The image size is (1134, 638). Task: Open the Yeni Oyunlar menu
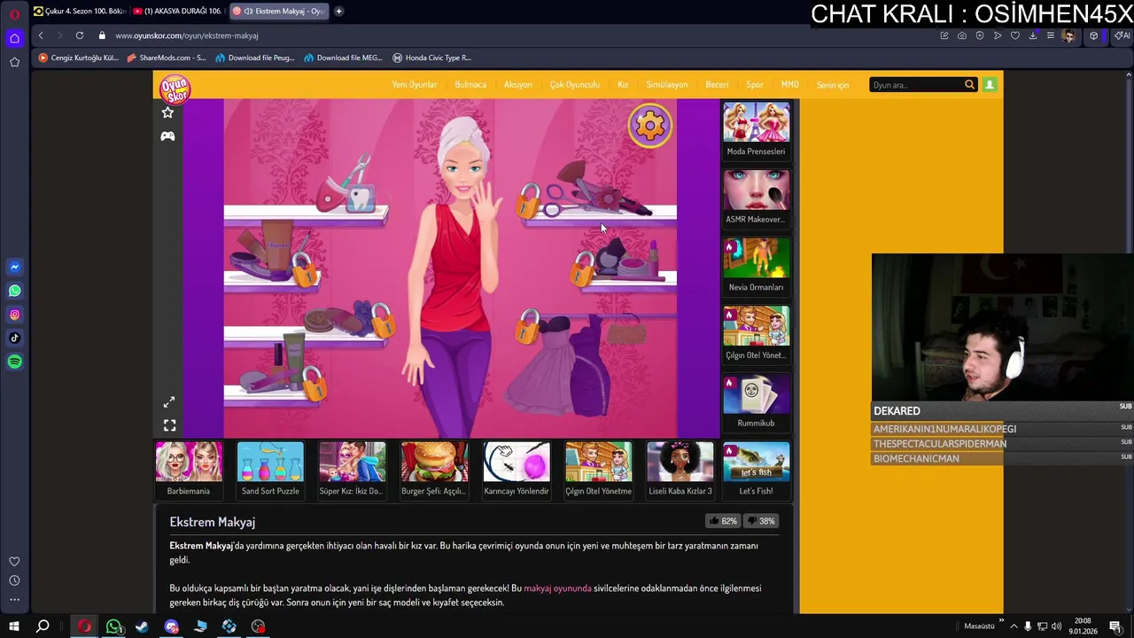415,85
